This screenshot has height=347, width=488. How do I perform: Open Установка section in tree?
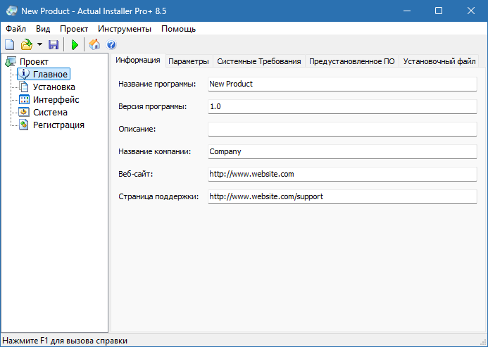point(54,87)
